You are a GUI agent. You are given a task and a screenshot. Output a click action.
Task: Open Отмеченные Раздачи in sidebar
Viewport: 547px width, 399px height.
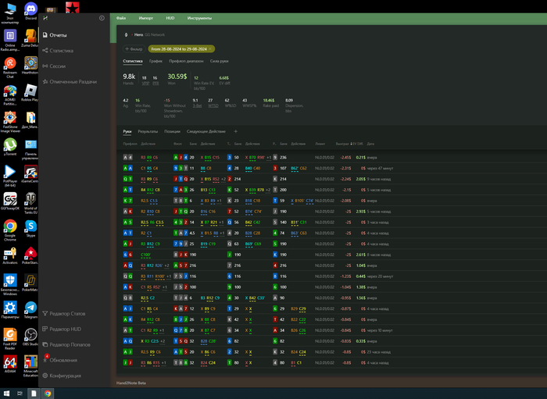point(70,81)
